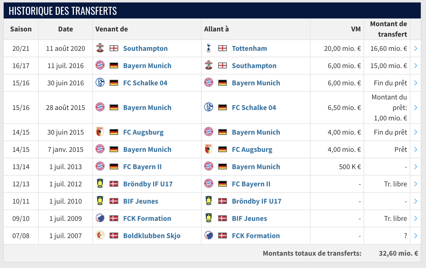Click Bröndby crest beside BIF Jeunes, 2010 row
The width and height of the screenshot is (426, 268).
[x=100, y=201]
